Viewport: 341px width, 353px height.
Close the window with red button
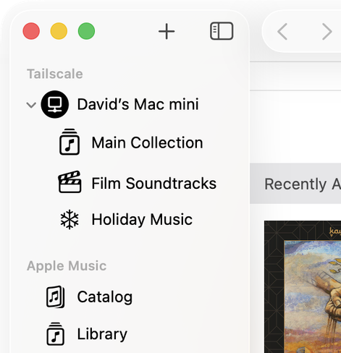[x=31, y=31]
